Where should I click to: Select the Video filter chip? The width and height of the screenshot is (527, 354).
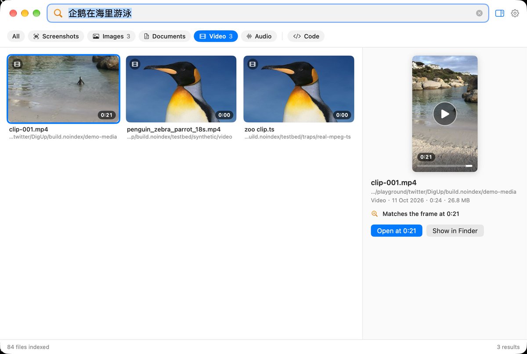pos(216,36)
